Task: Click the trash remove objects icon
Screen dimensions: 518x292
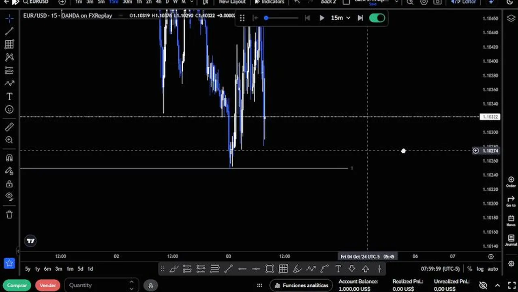Action: click(x=9, y=215)
